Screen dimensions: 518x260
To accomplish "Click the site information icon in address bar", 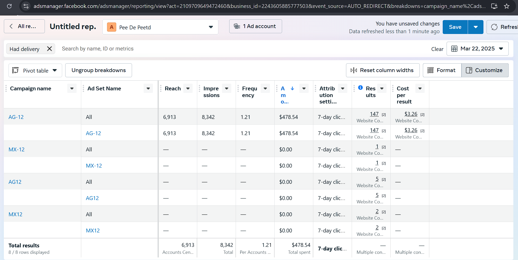I will tap(26, 6).
